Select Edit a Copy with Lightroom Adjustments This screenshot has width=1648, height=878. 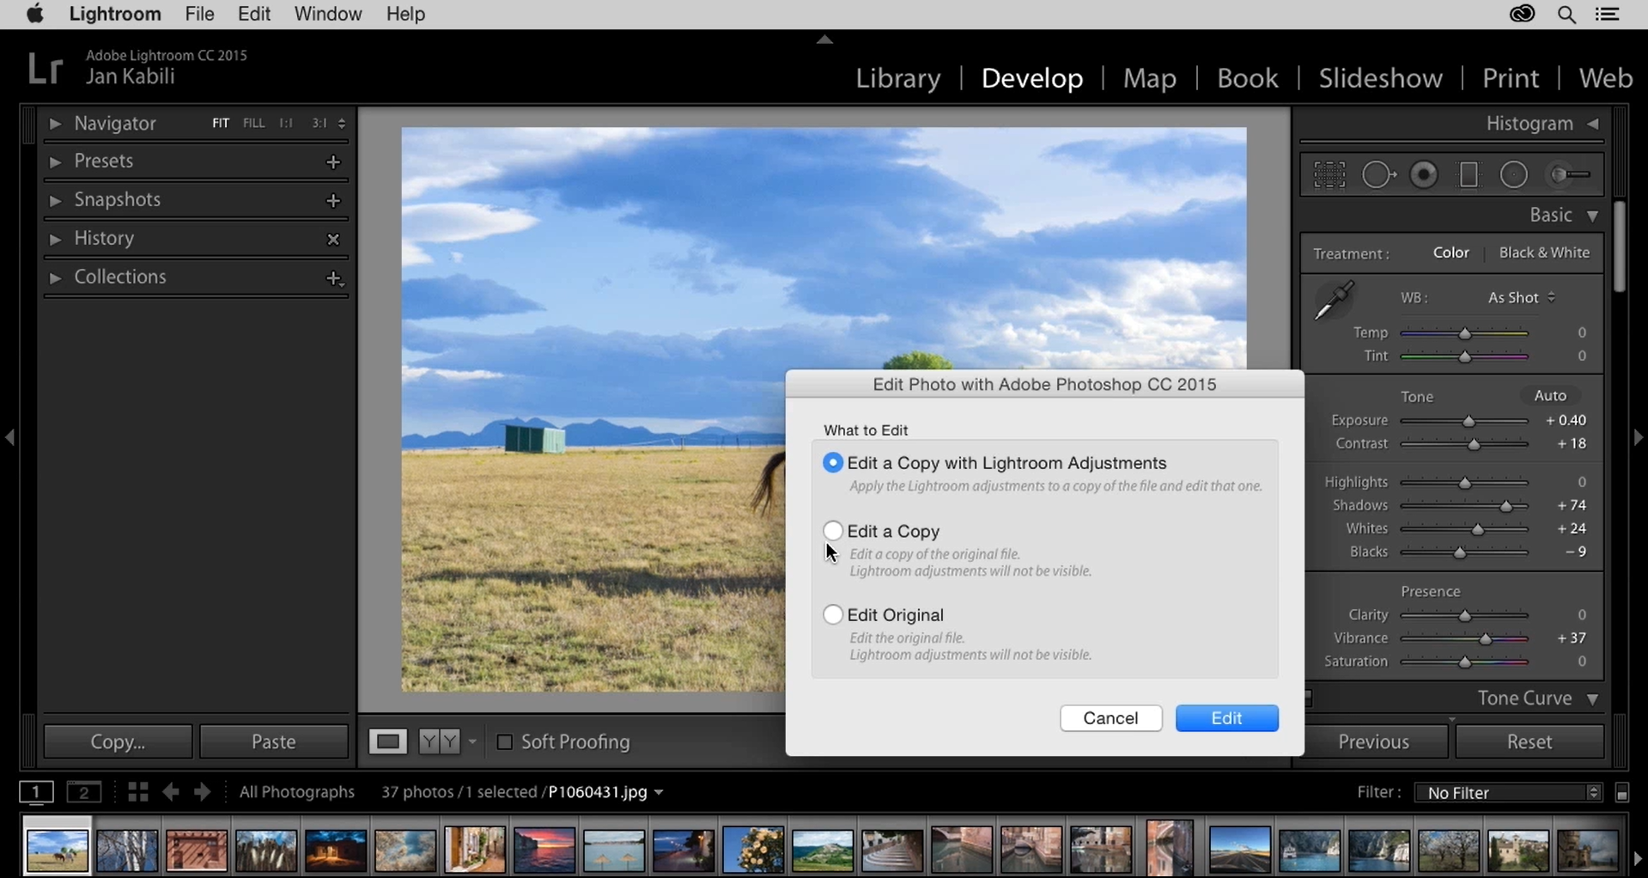(832, 463)
